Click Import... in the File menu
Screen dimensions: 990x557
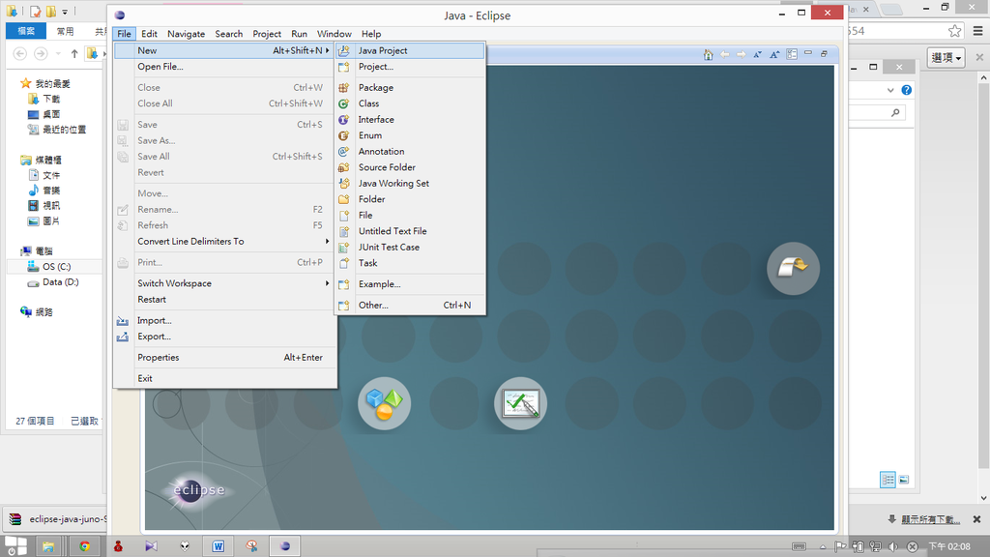(154, 320)
